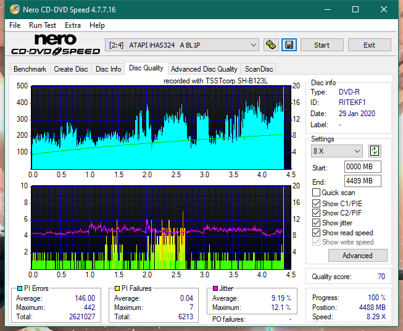This screenshot has width=403, height=331.
Task: Click the Progress value 100 %
Action: point(377,298)
